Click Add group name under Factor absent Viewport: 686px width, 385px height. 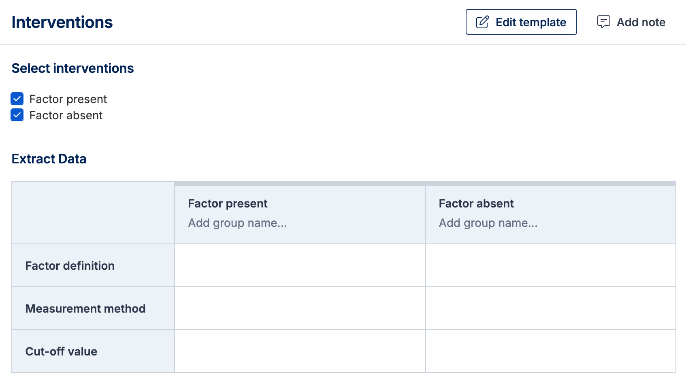click(x=488, y=223)
